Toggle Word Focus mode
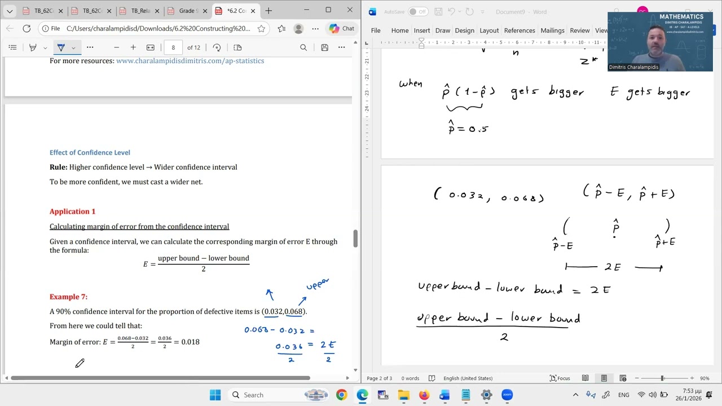The height and width of the screenshot is (406, 722). (560, 378)
